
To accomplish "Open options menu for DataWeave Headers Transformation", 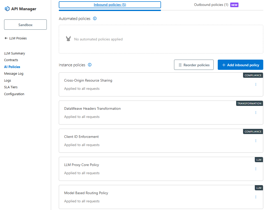I will pos(256,113).
